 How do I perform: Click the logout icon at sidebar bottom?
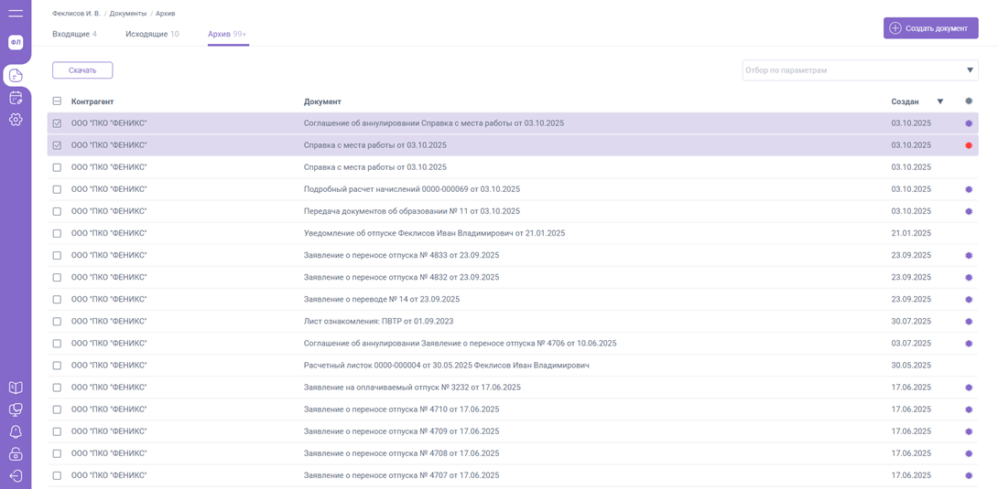[16, 475]
